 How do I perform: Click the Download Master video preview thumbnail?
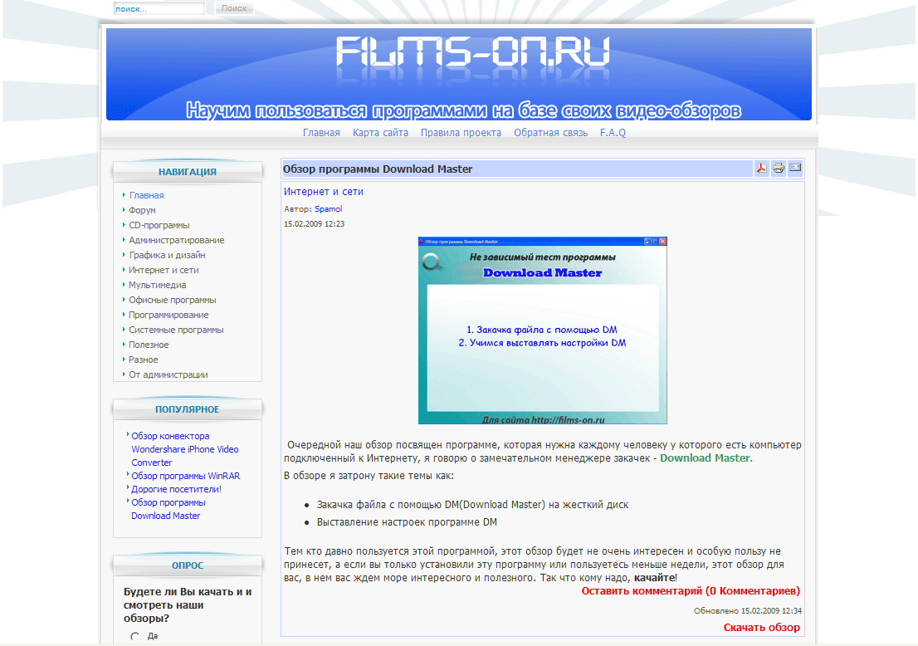coord(542,330)
